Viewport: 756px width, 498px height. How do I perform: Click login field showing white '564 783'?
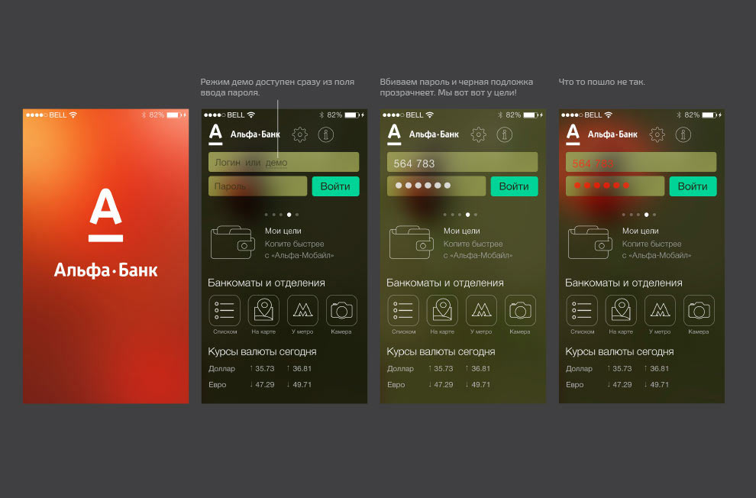[462, 162]
